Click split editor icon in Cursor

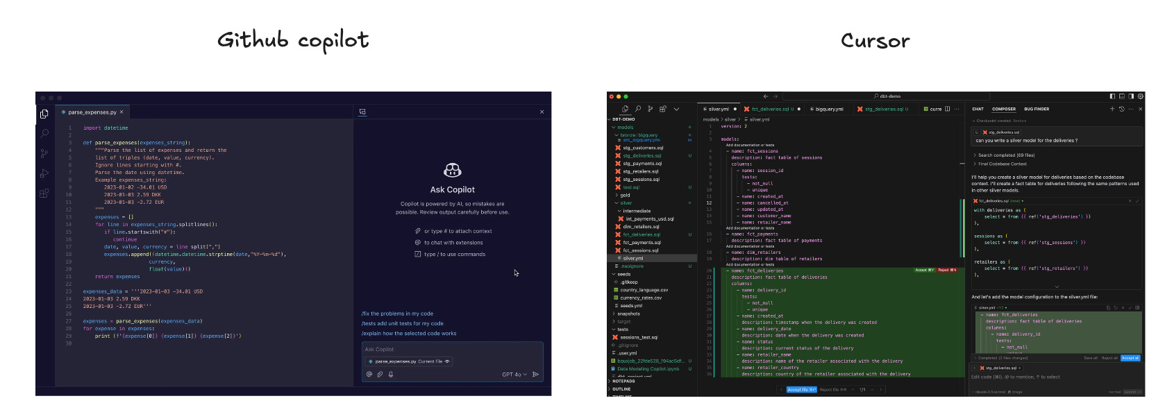(x=948, y=109)
